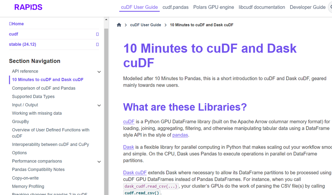Open Working with missing data page
Viewport: 332px width, 195px height.
[x=37, y=113]
